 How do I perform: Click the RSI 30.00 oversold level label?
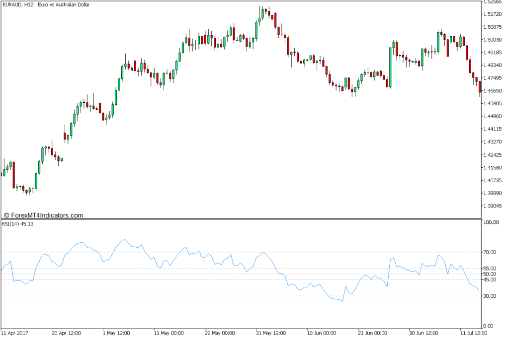[491, 296]
